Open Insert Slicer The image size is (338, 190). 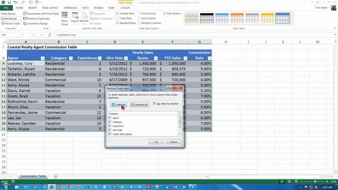click(x=64, y=19)
